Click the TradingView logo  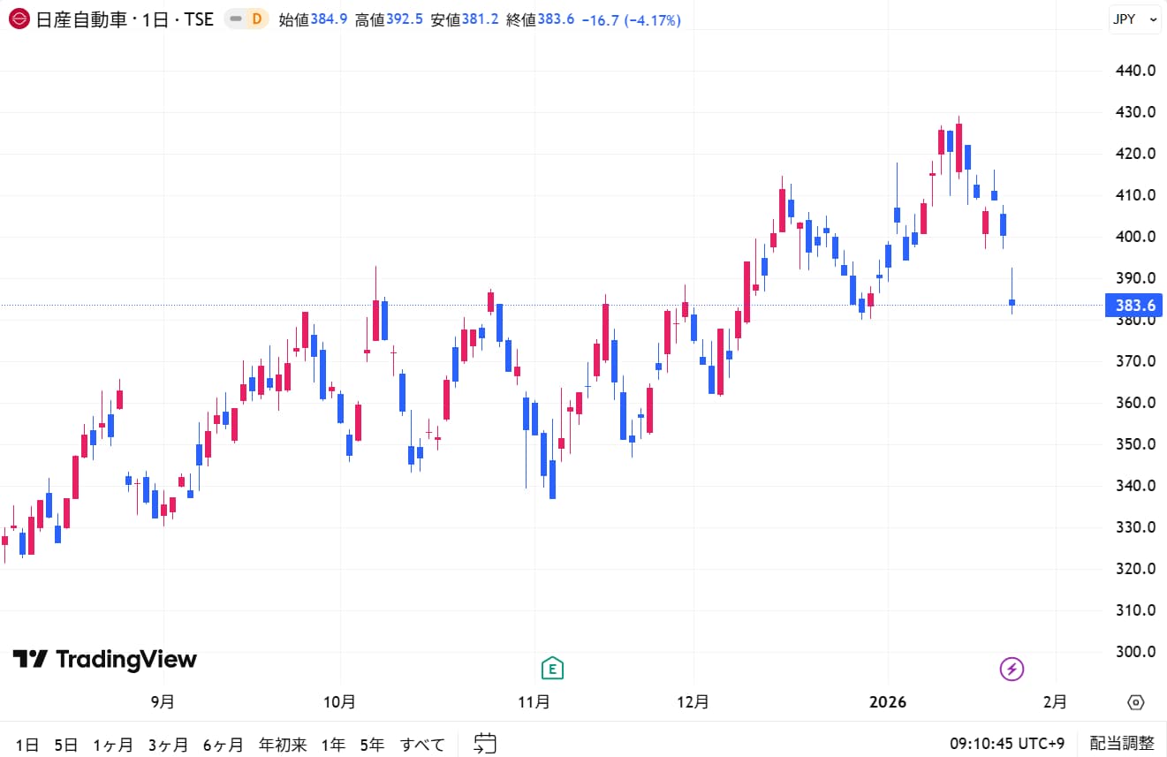105,660
